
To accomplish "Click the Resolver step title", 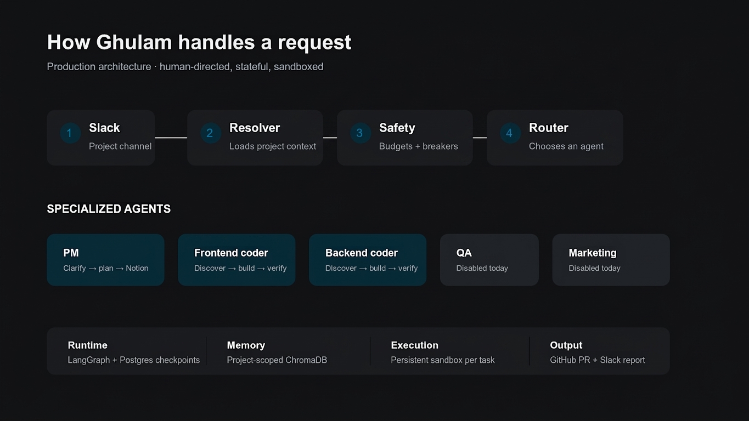I will [255, 128].
